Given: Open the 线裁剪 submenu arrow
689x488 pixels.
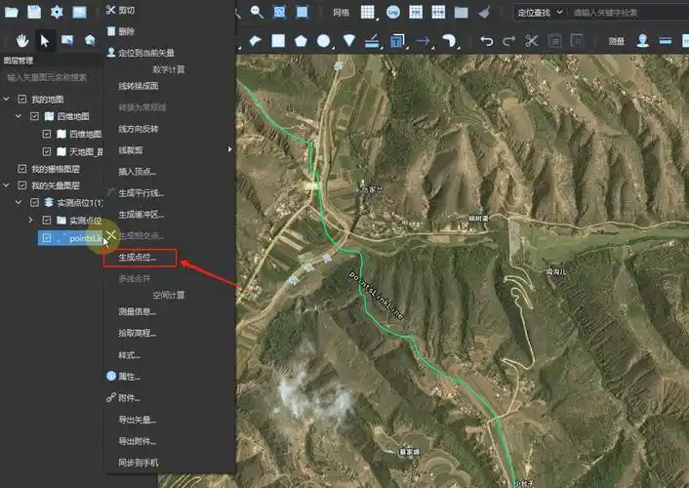Looking at the screenshot, I should pyautogui.click(x=229, y=149).
